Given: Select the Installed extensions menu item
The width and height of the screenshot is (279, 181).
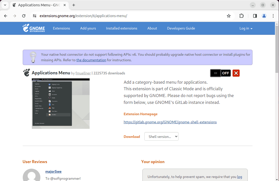Looking at the screenshot, I should 121,28.
